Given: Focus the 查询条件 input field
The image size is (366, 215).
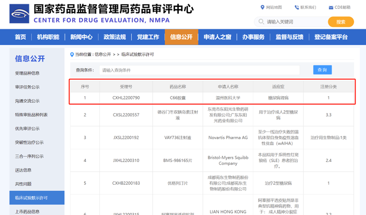Looking at the screenshot, I should [x=200, y=70].
